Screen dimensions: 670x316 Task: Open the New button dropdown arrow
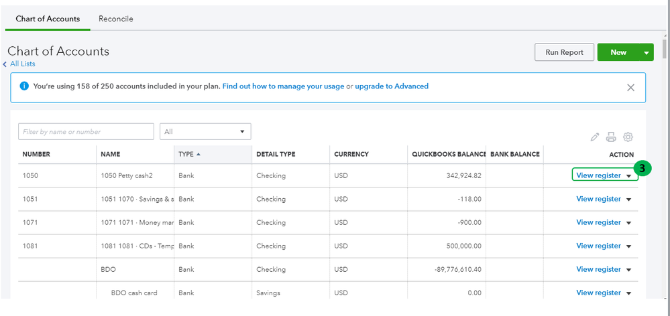tap(647, 52)
